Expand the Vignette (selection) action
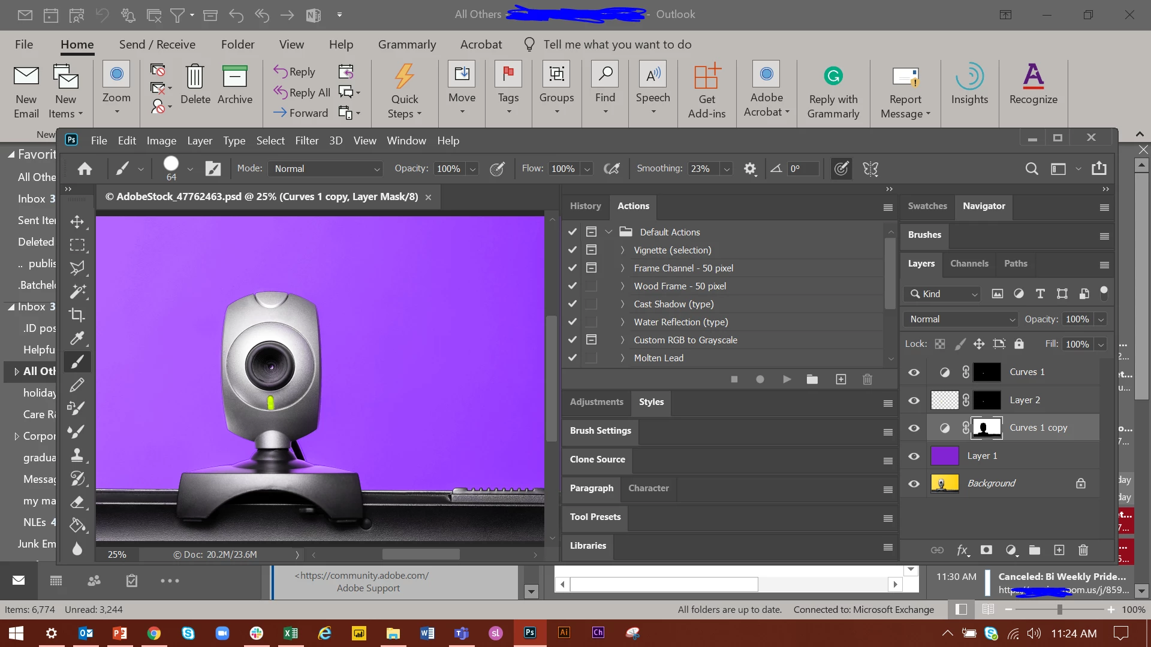 coord(622,250)
